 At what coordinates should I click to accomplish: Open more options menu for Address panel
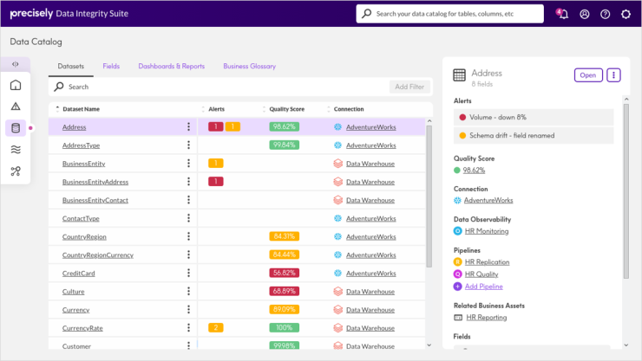pyautogui.click(x=614, y=75)
